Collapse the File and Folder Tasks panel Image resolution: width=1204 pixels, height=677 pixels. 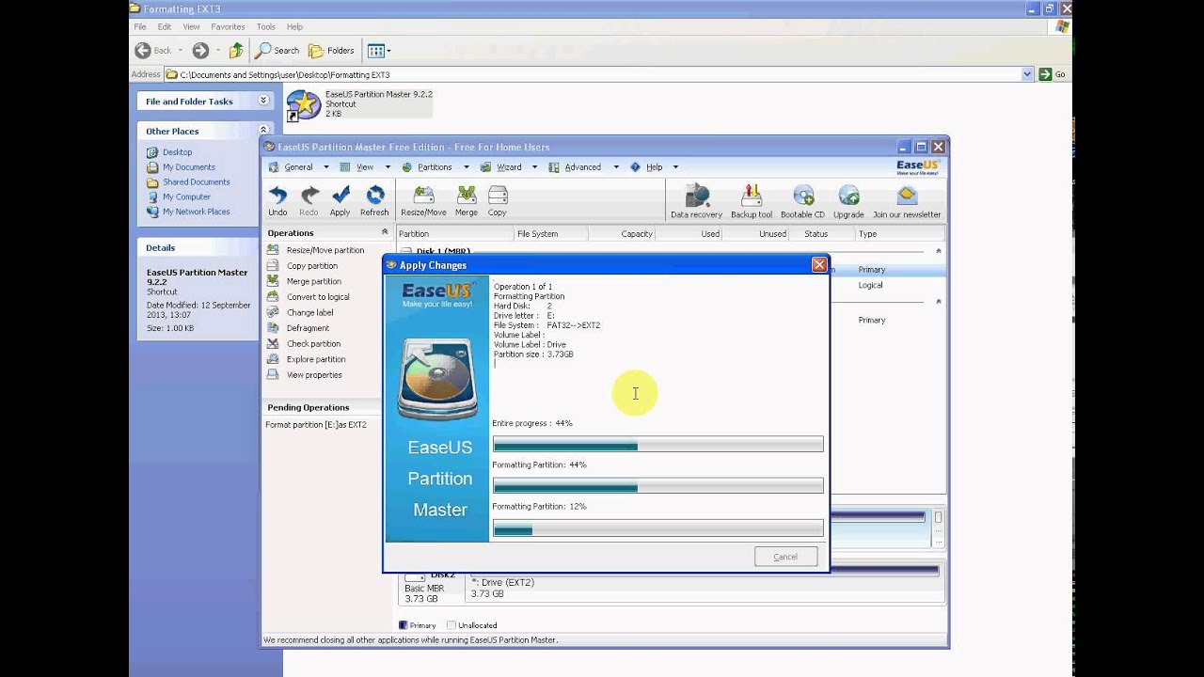pyautogui.click(x=263, y=101)
